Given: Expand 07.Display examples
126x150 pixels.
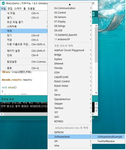Looking at the screenshot, I should tap(70, 22).
